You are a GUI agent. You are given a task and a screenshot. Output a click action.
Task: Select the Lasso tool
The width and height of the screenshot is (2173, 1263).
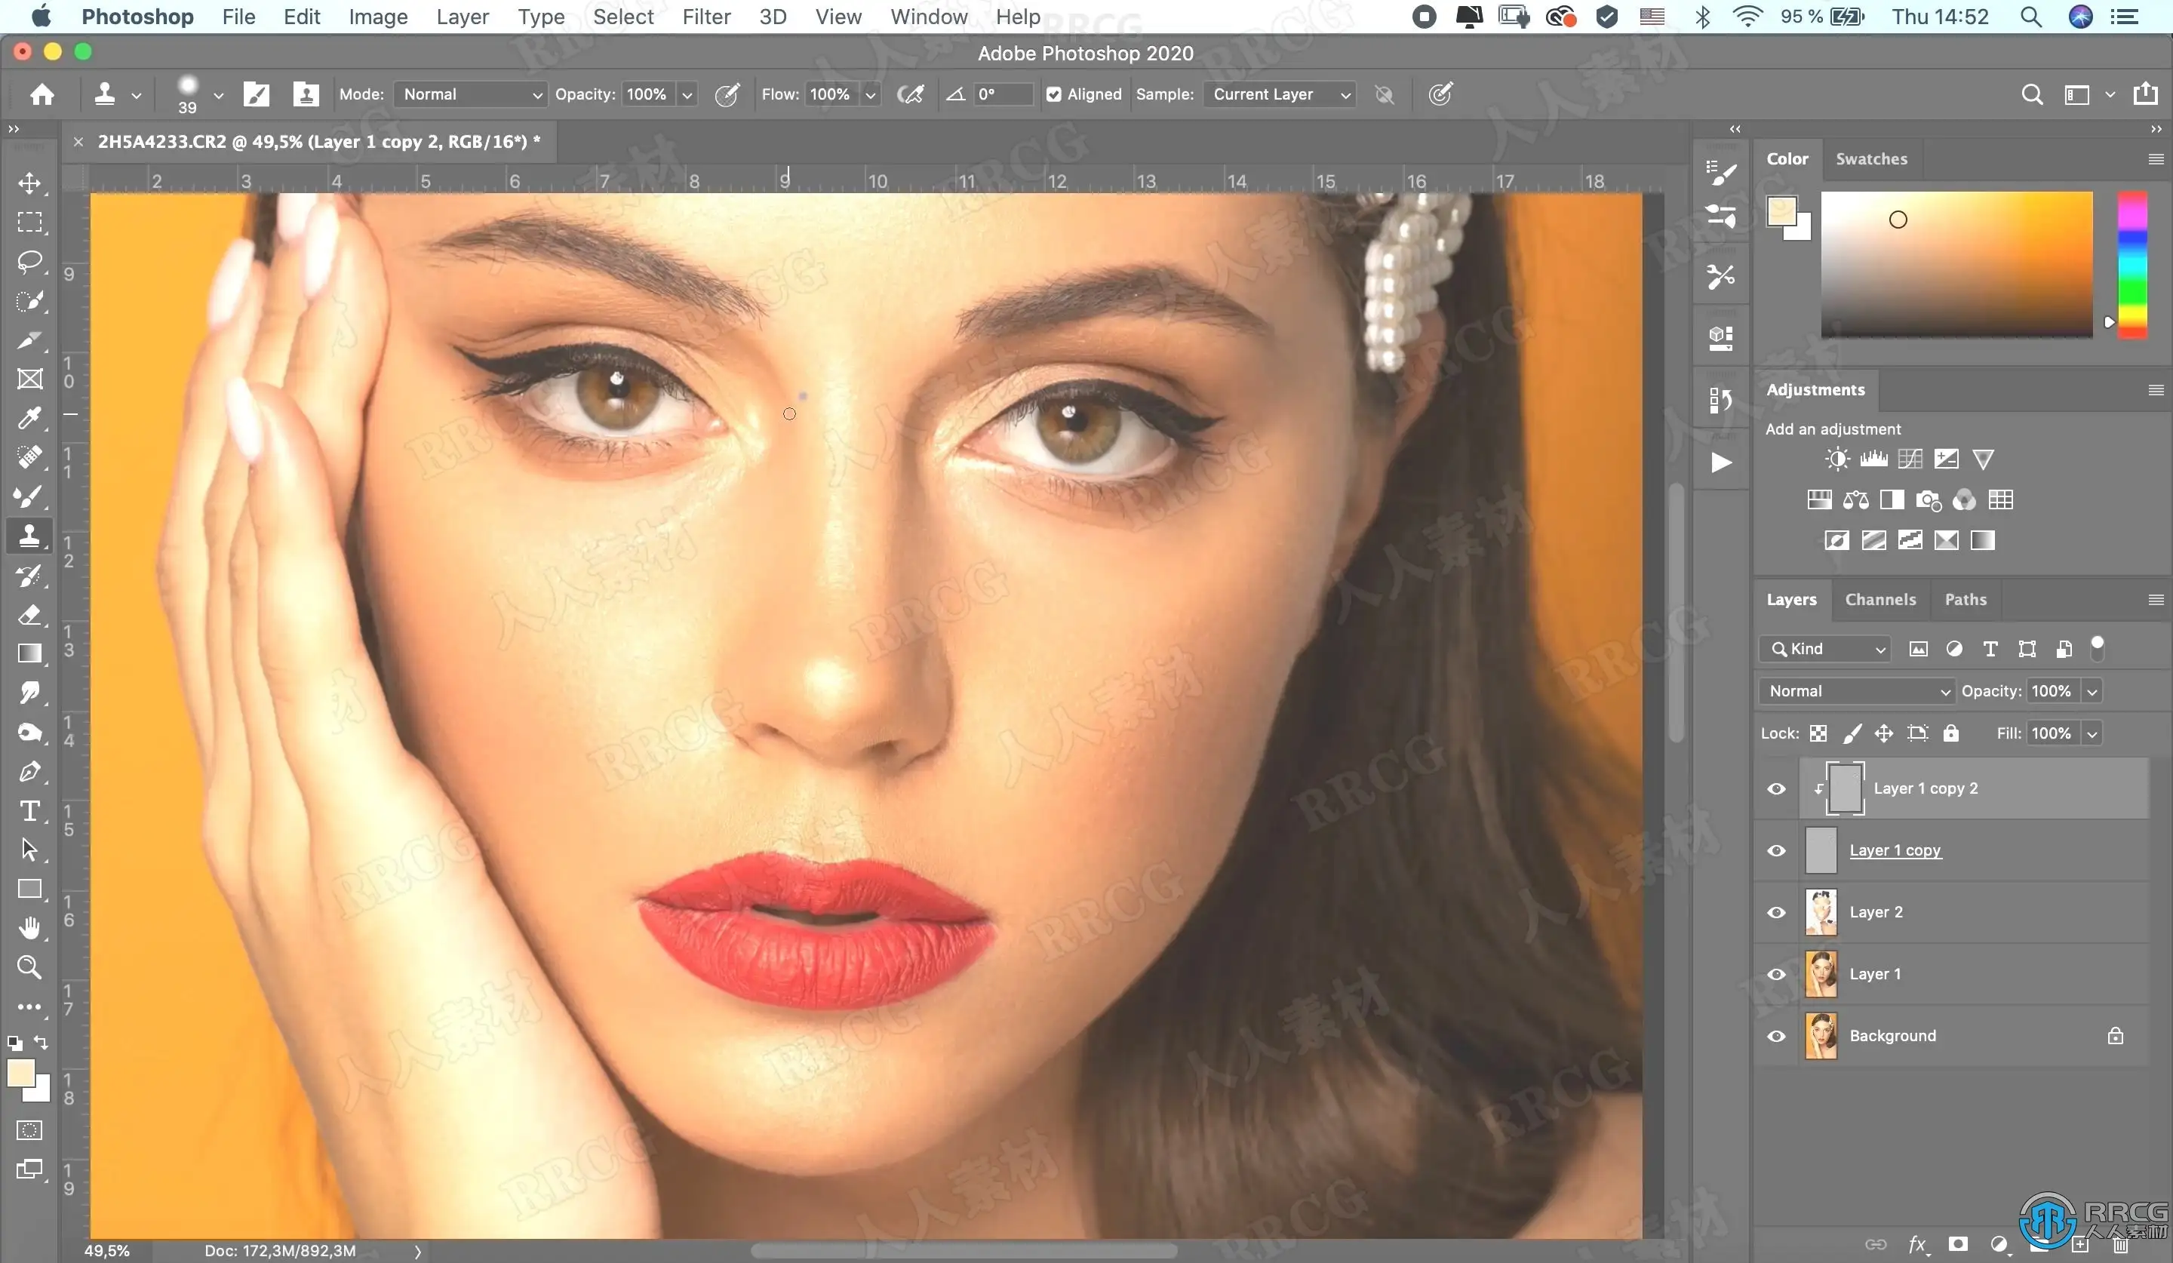[x=29, y=261]
